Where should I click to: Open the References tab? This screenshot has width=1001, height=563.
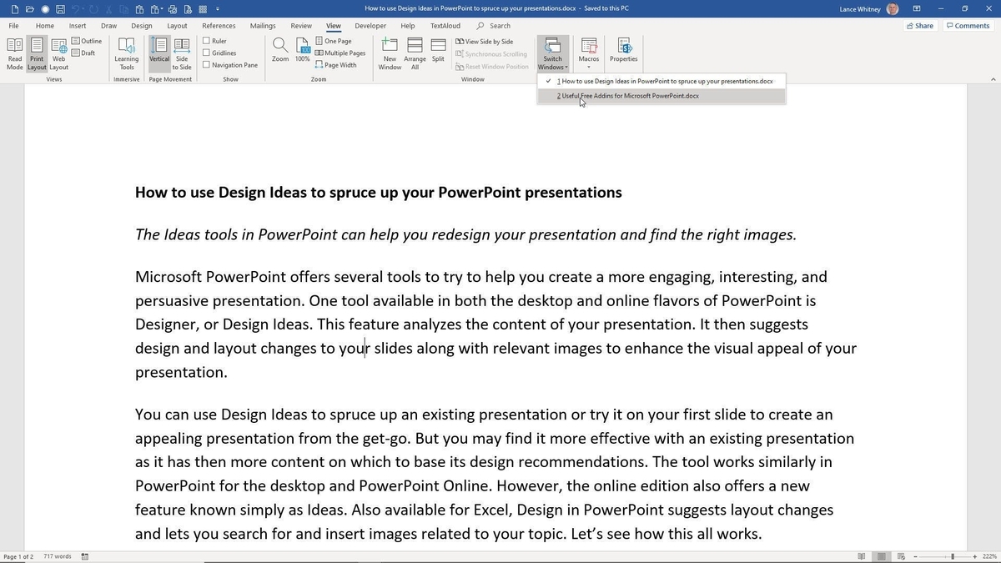[219, 26]
